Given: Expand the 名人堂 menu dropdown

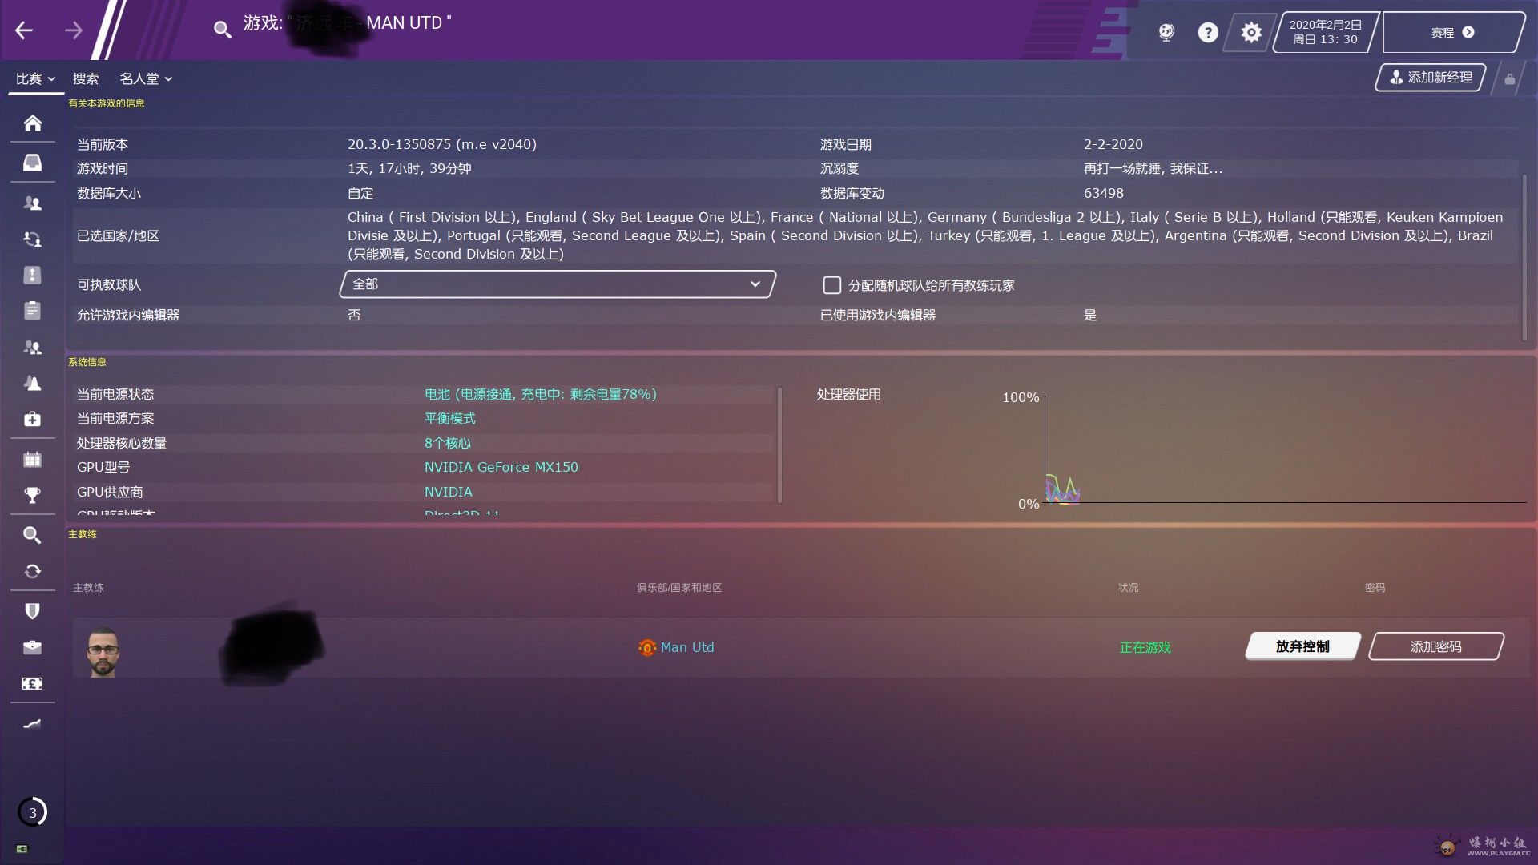Looking at the screenshot, I should [x=146, y=78].
